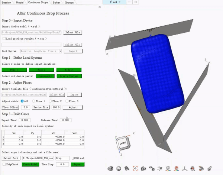Check Load previous results (*.sta) box
This screenshot has width=223, height=175.
[x=4, y=39]
